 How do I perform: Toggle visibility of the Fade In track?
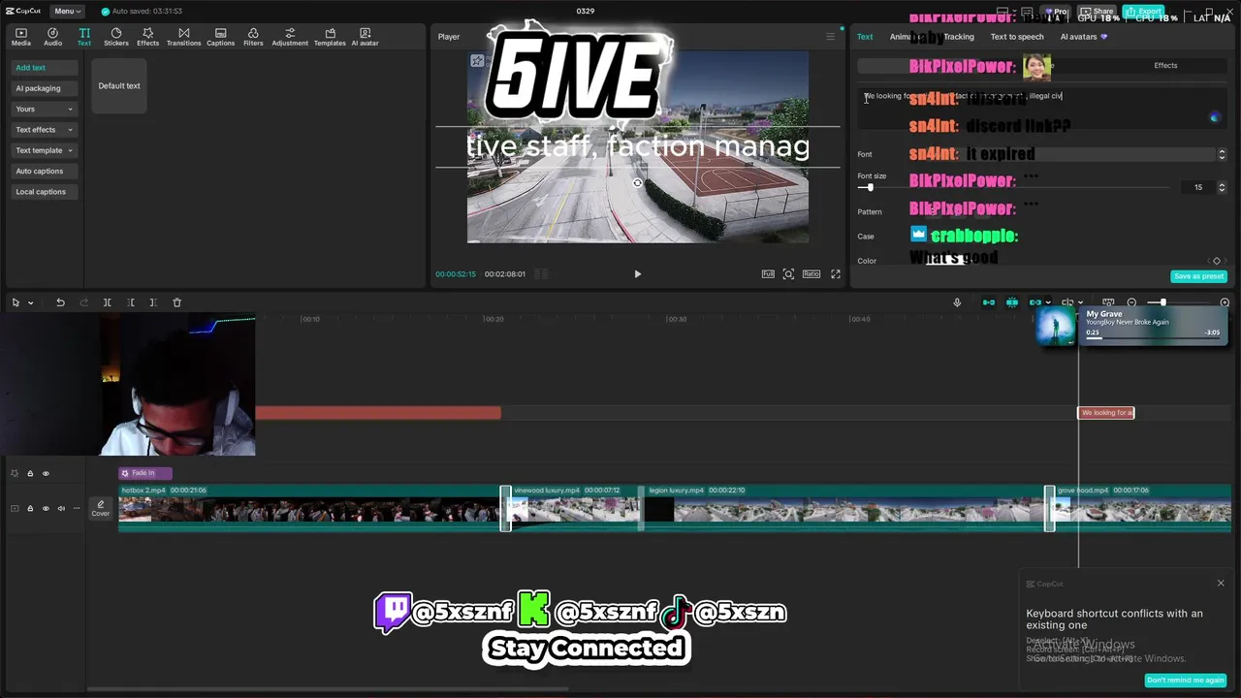[x=45, y=473]
